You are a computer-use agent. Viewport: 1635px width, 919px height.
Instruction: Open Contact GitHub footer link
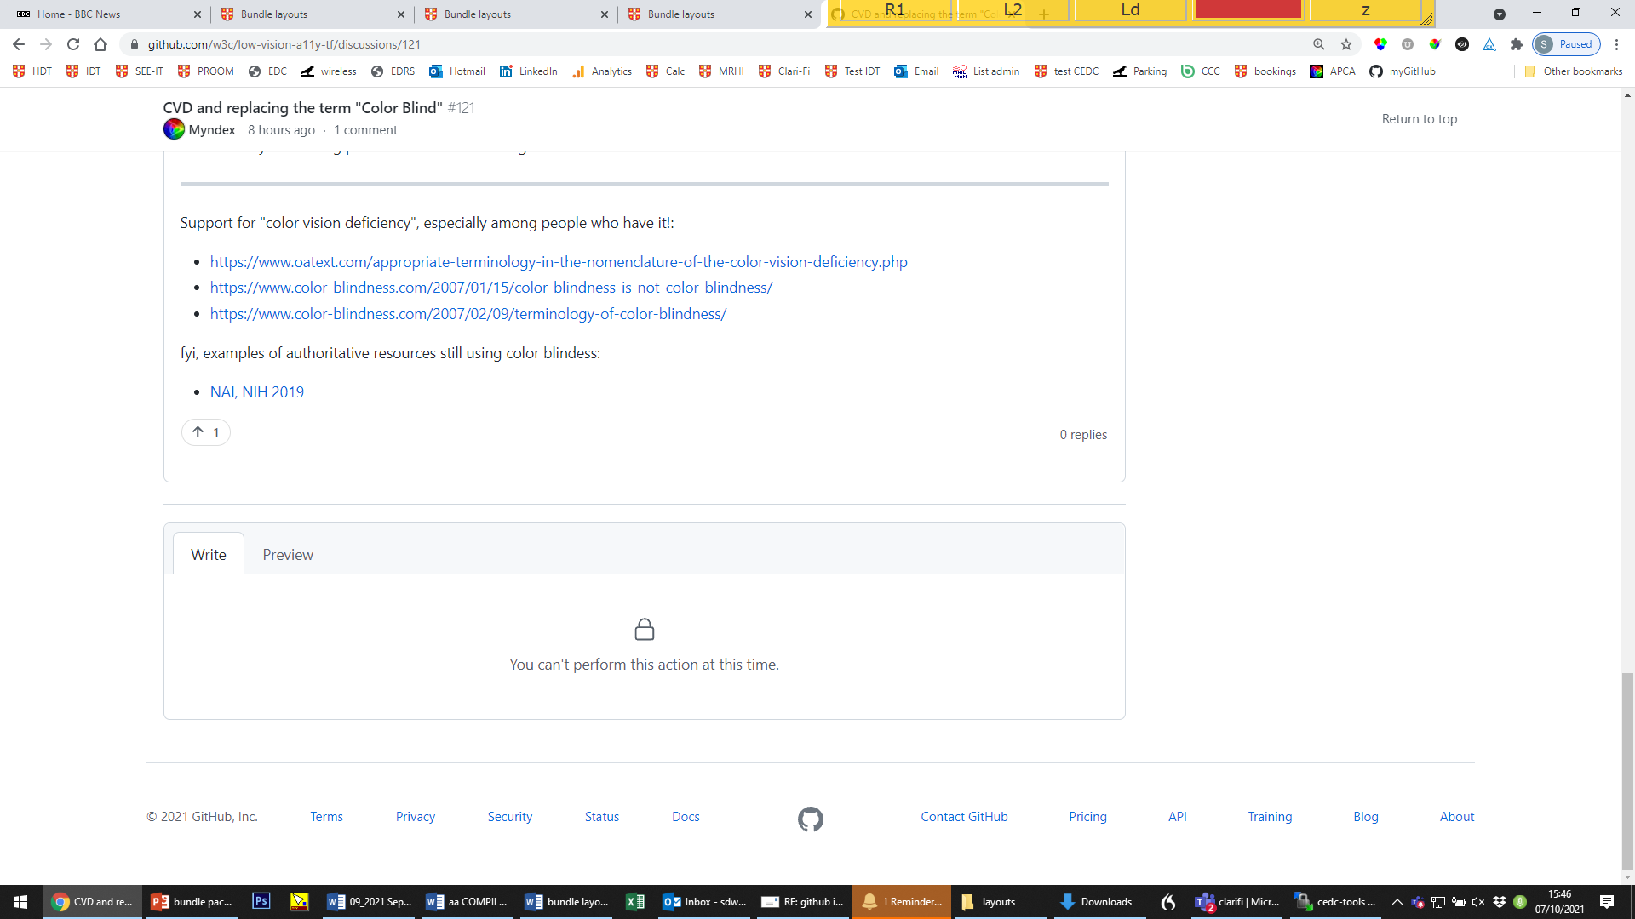click(x=964, y=817)
